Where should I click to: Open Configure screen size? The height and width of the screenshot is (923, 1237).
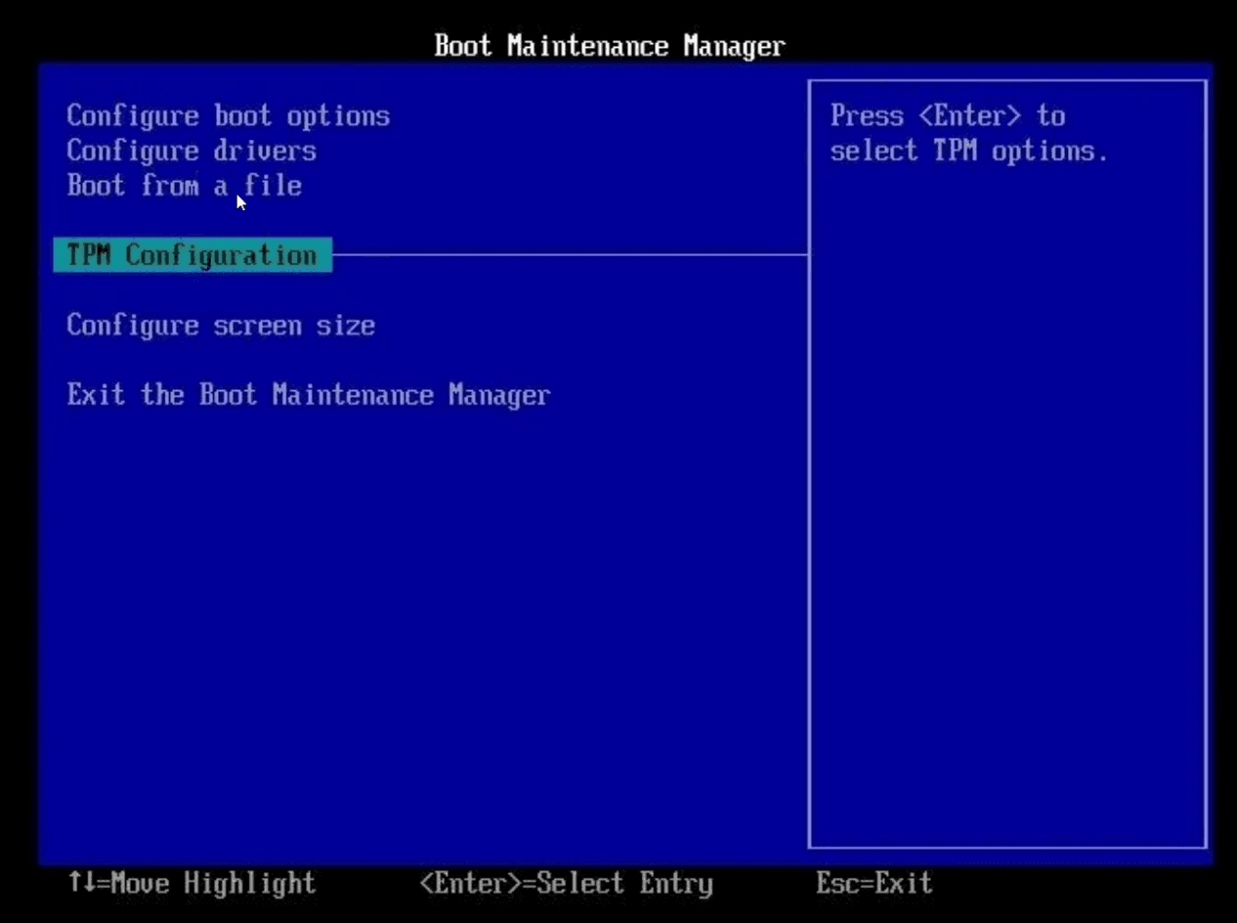(220, 326)
